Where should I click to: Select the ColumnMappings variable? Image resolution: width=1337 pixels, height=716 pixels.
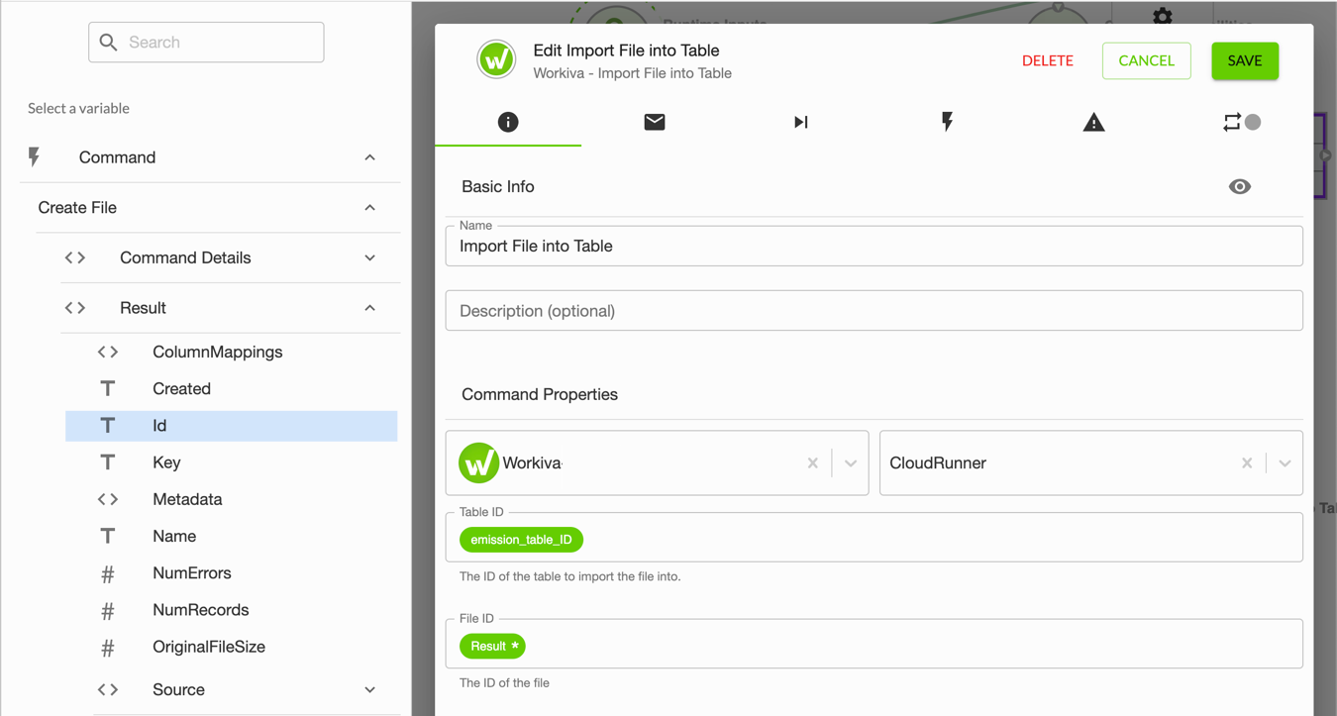coord(217,352)
